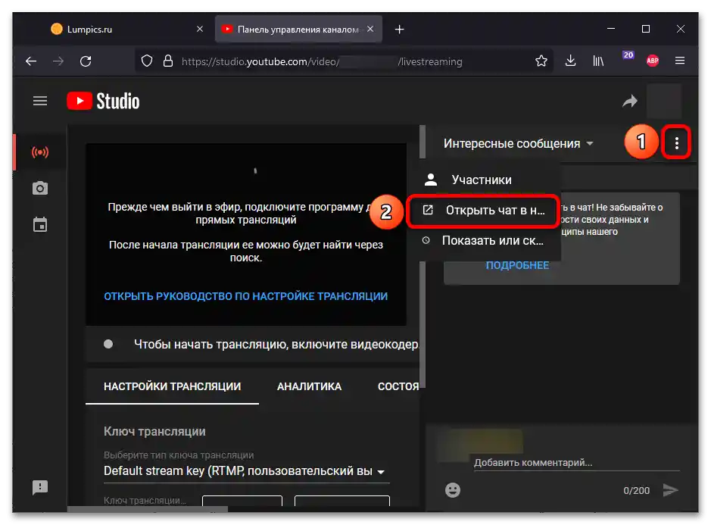Open the Default stream key dropdown
Screen dimensions: 711x525
[x=246, y=471]
